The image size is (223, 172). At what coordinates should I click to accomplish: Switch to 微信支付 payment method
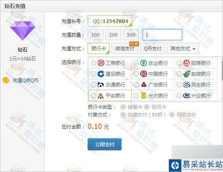click(x=125, y=48)
